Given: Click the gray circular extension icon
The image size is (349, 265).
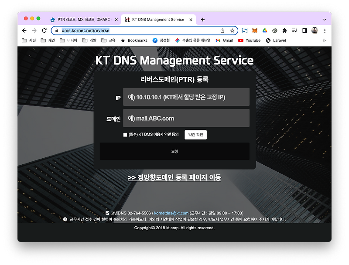Looking at the screenshot, I should coord(275,31).
